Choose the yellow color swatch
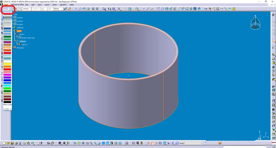The image size is (276, 148). click(7, 64)
